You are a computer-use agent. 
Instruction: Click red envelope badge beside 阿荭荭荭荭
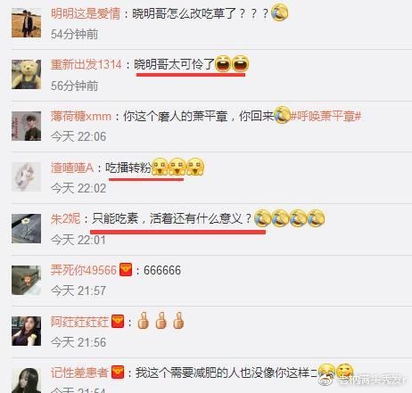118,322
